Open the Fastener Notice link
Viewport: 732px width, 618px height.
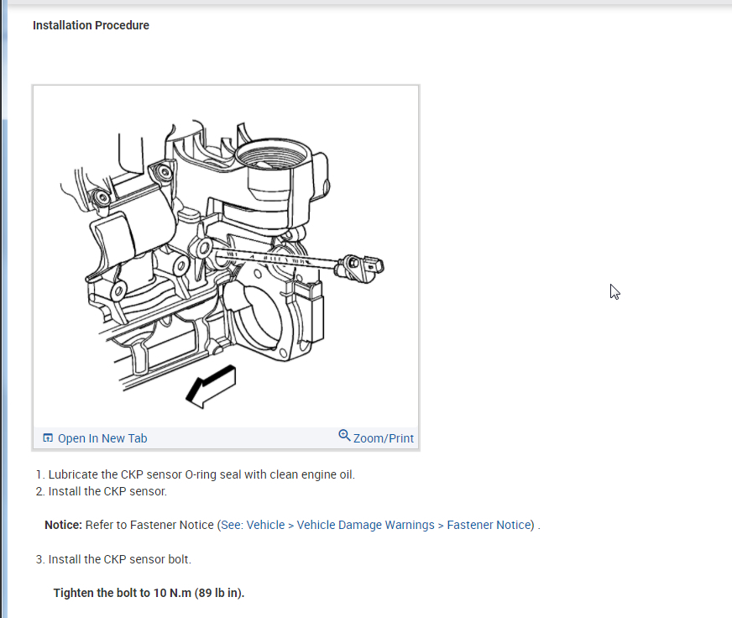[489, 525]
